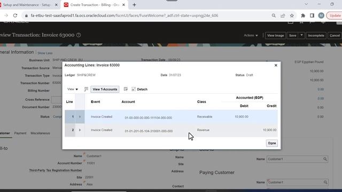Click the site lock icon in address bar
The image size is (342, 192).
(26, 15)
